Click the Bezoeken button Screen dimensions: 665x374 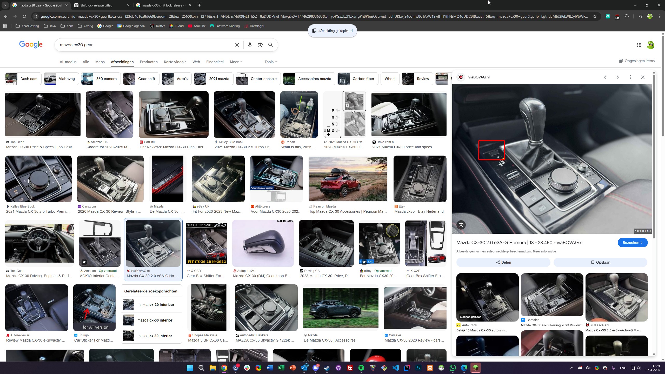click(632, 243)
